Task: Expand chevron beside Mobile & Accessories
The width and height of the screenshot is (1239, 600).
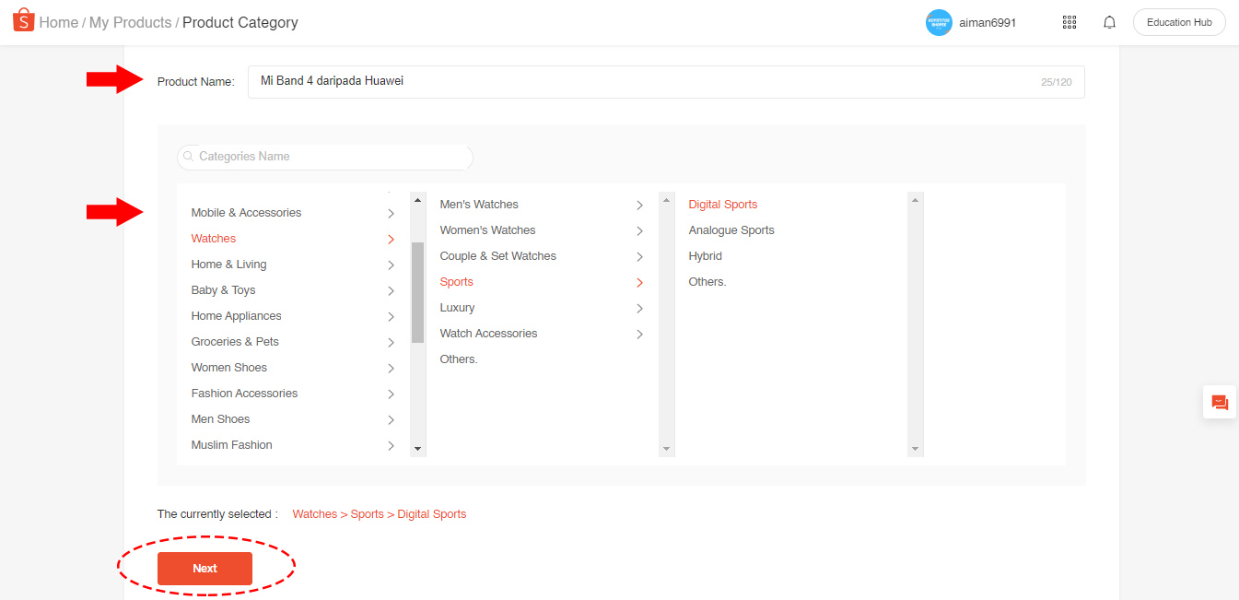Action: (391, 214)
